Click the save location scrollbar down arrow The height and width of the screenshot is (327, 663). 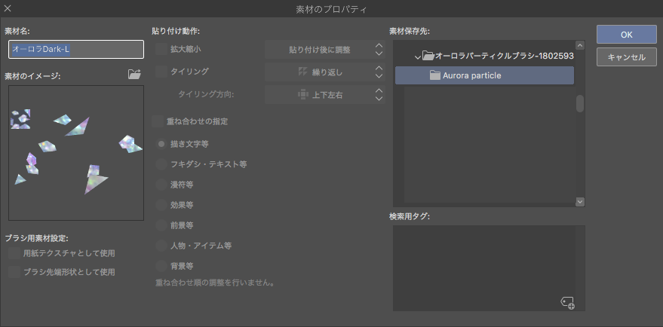pyautogui.click(x=580, y=202)
